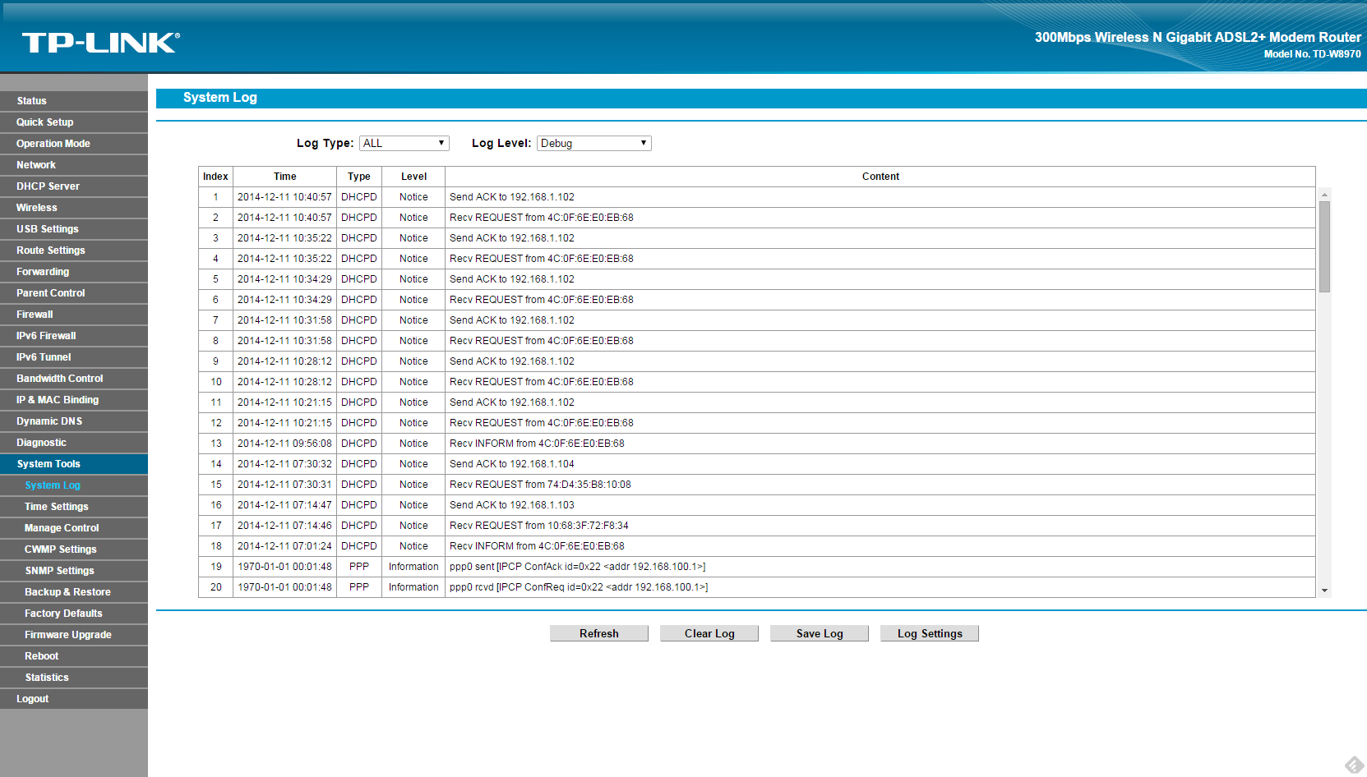This screenshot has height=777, width=1367.
Task: Click the Level column header
Action: 413,177
